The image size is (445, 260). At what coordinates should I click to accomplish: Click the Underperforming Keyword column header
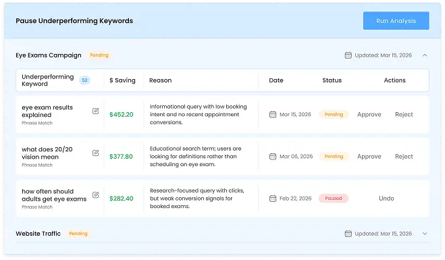tap(48, 80)
